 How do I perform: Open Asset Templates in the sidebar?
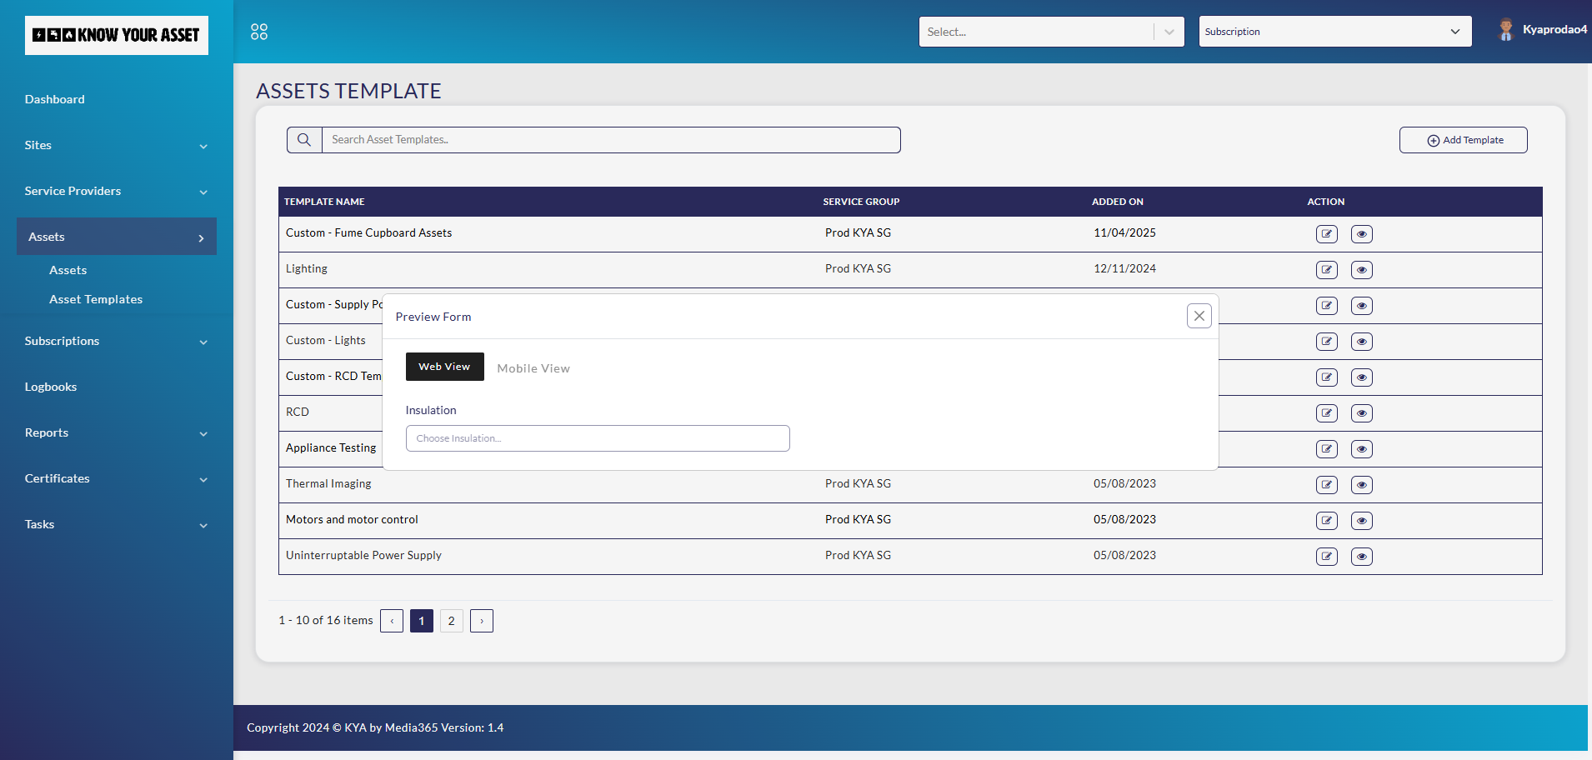point(96,299)
